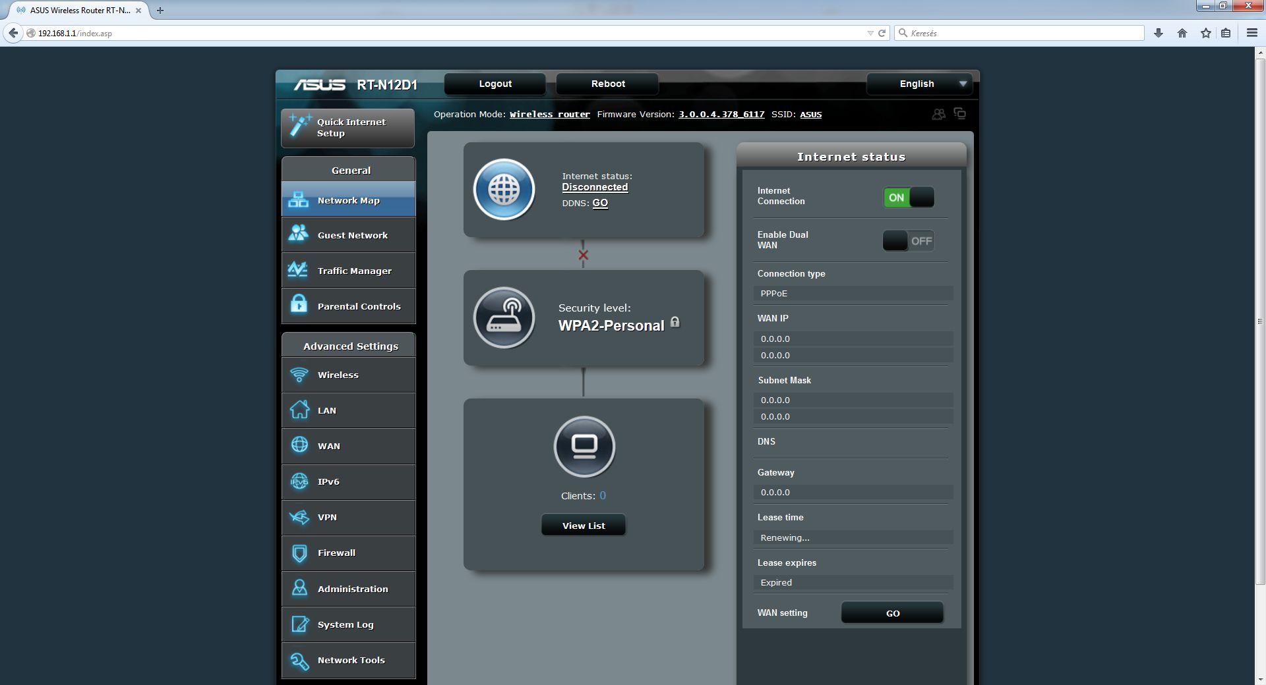Click the bookmarks list icon in the toolbar
This screenshot has height=685, width=1266.
pos(1226,33)
